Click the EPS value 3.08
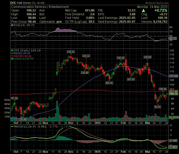The width and height of the screenshot is (179, 154). click(132, 14)
